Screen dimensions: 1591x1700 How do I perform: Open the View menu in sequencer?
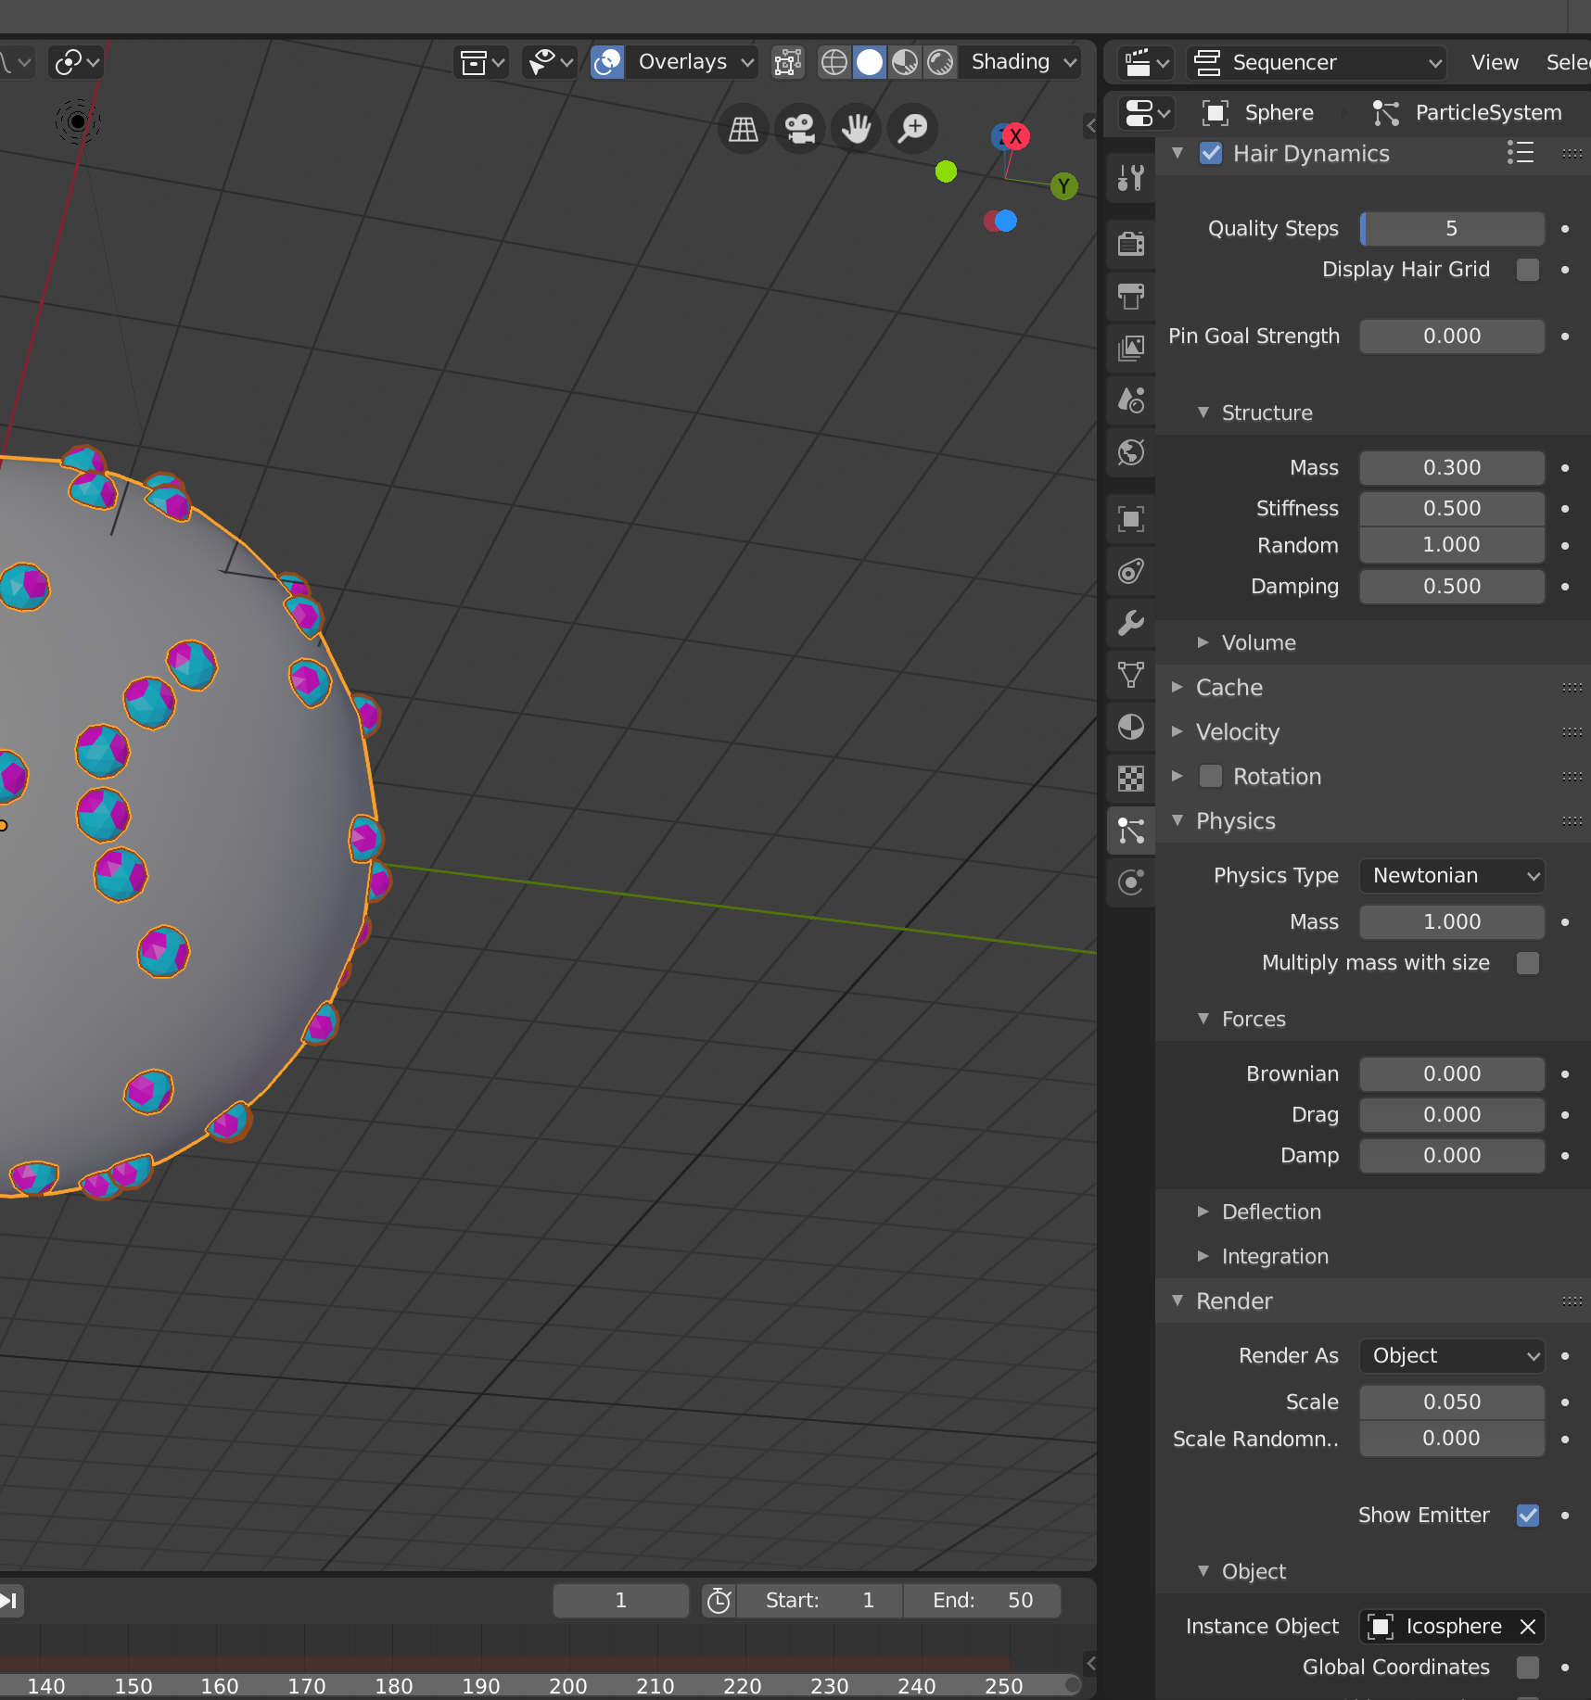point(1495,63)
